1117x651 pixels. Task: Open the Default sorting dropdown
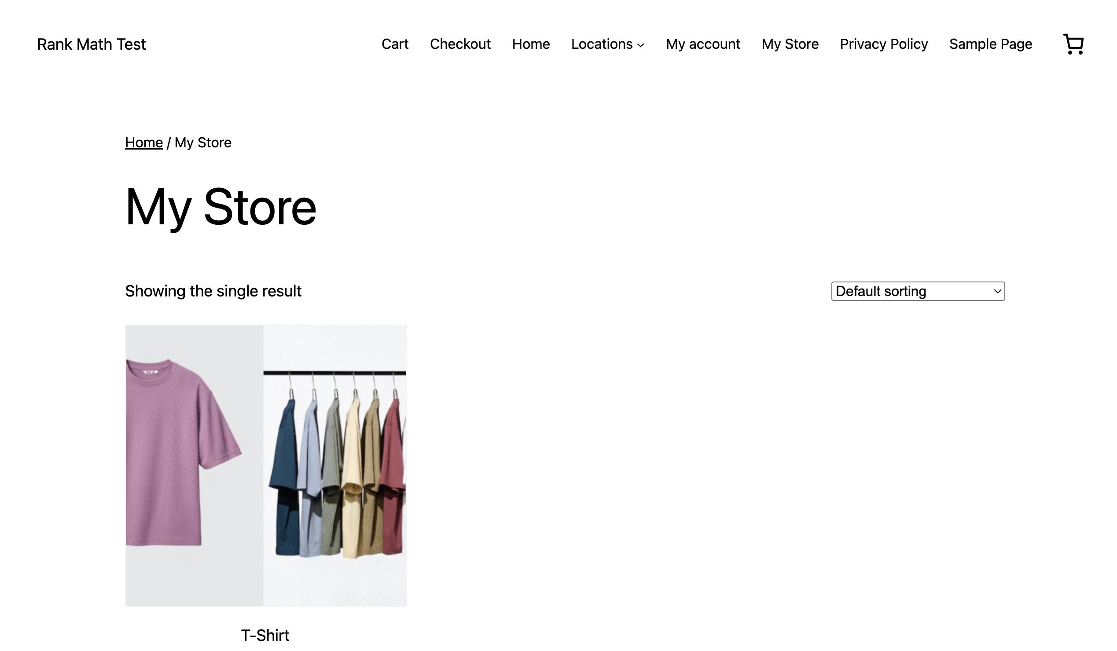(917, 291)
